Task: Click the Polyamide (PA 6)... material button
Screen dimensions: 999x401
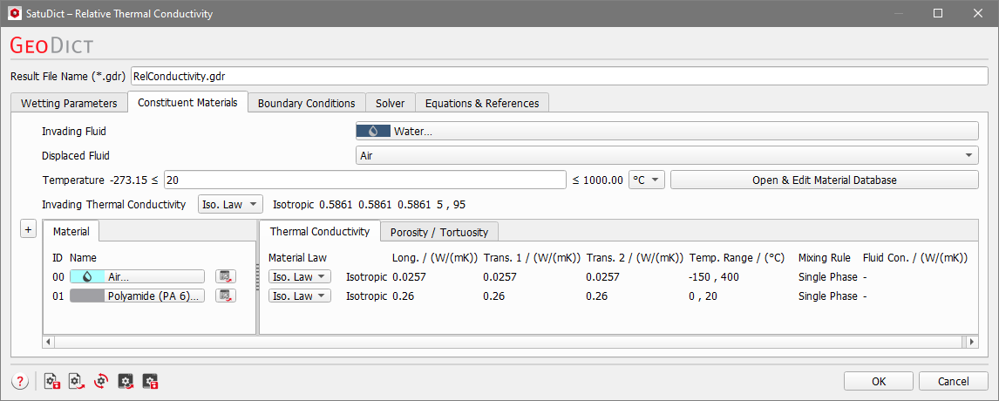Action: pyautogui.click(x=137, y=296)
